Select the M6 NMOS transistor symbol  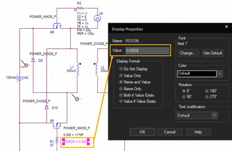point(57,26)
